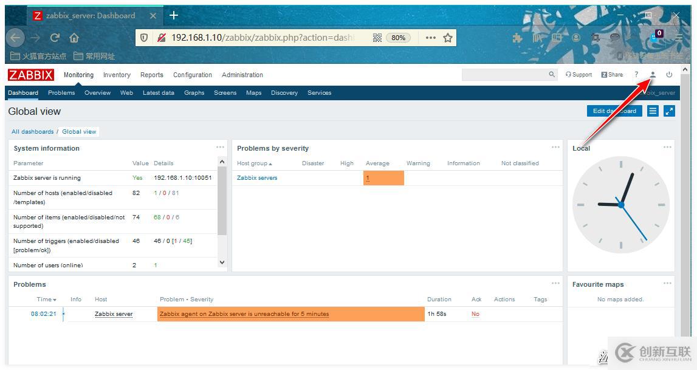Go to browser home page
Screen dimensions: 697x370
74,38
